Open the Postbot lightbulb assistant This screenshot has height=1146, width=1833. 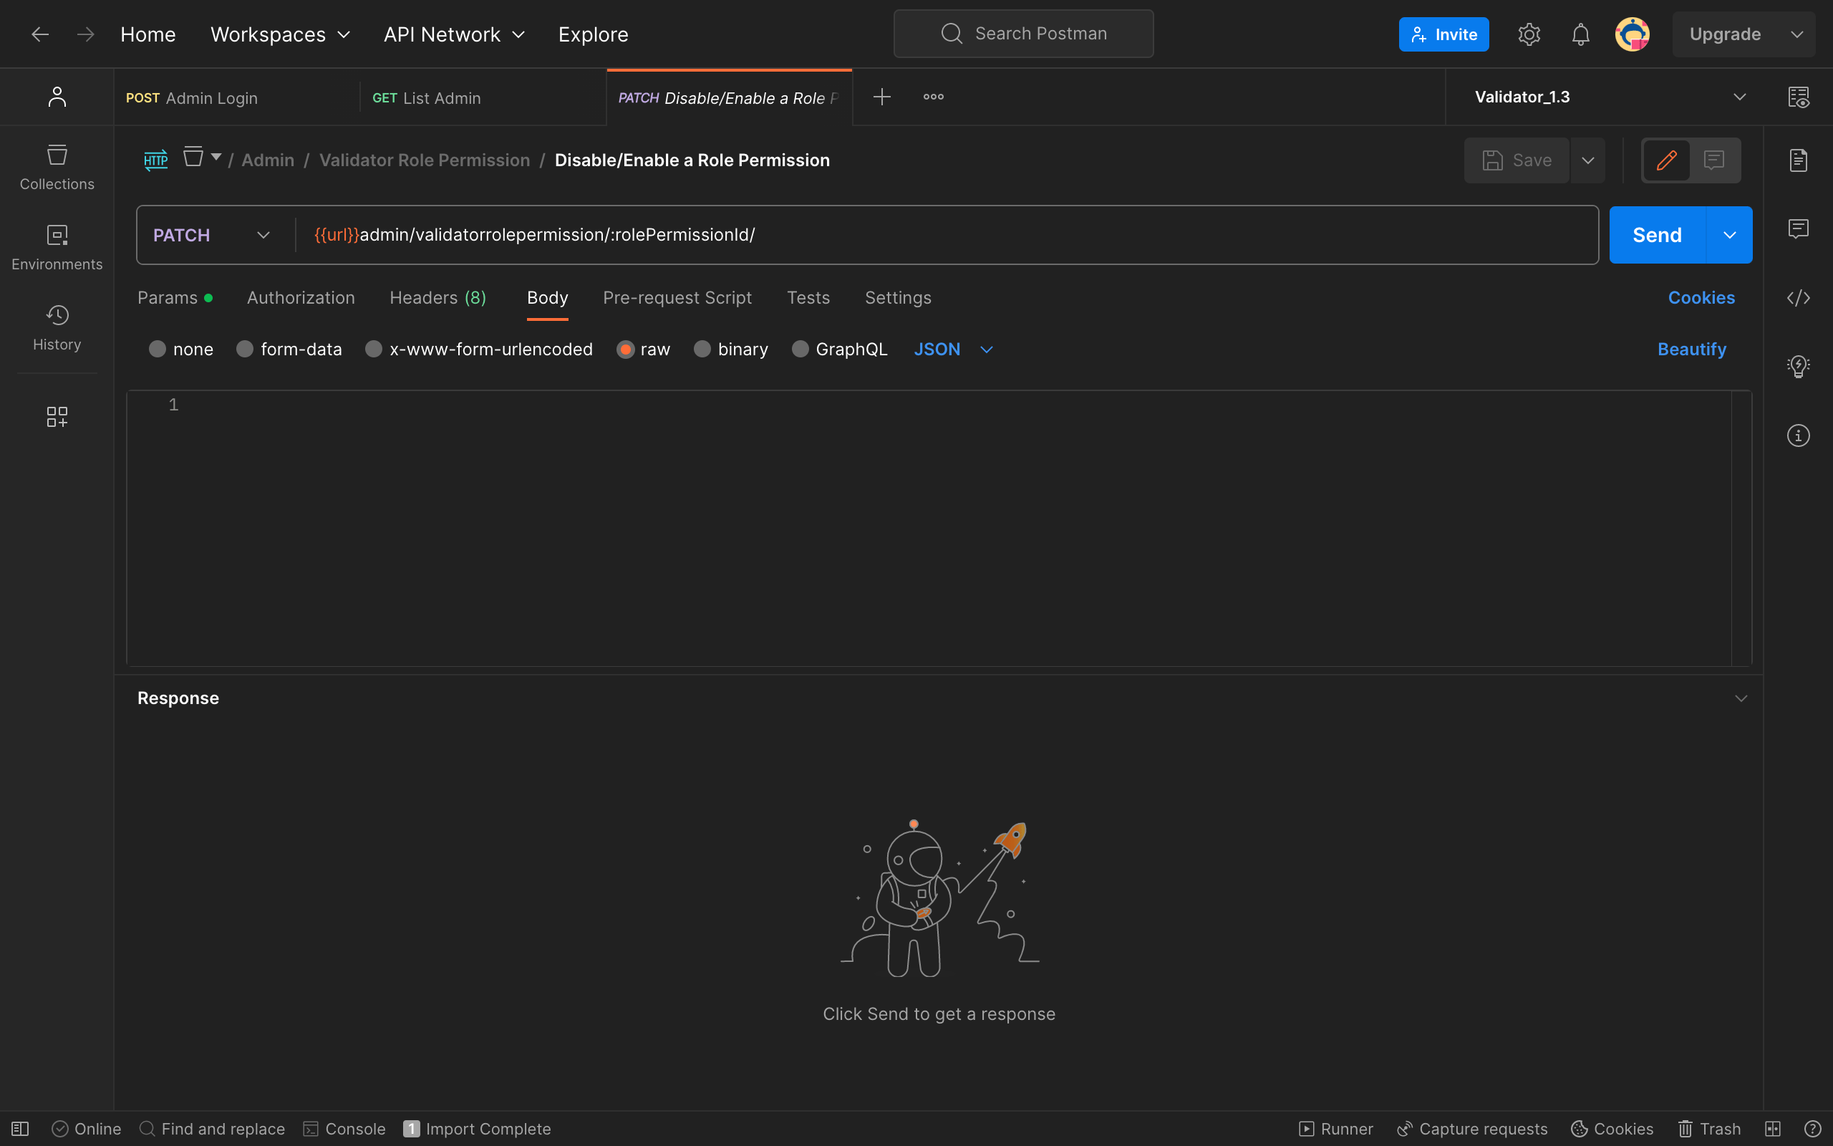[x=1799, y=366]
